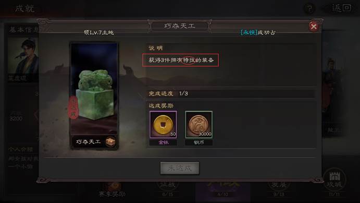Viewport: 360px width, 203px height.
Task: Click the 完成进度 1/3 progress bar
Action: (231, 93)
